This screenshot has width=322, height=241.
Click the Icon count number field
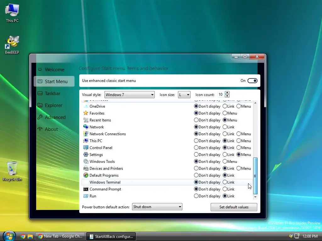point(221,94)
